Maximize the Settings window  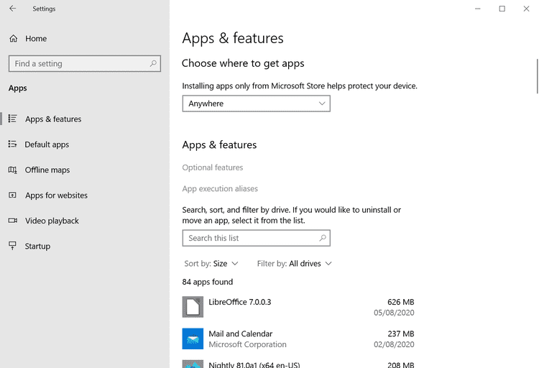pyautogui.click(x=502, y=9)
